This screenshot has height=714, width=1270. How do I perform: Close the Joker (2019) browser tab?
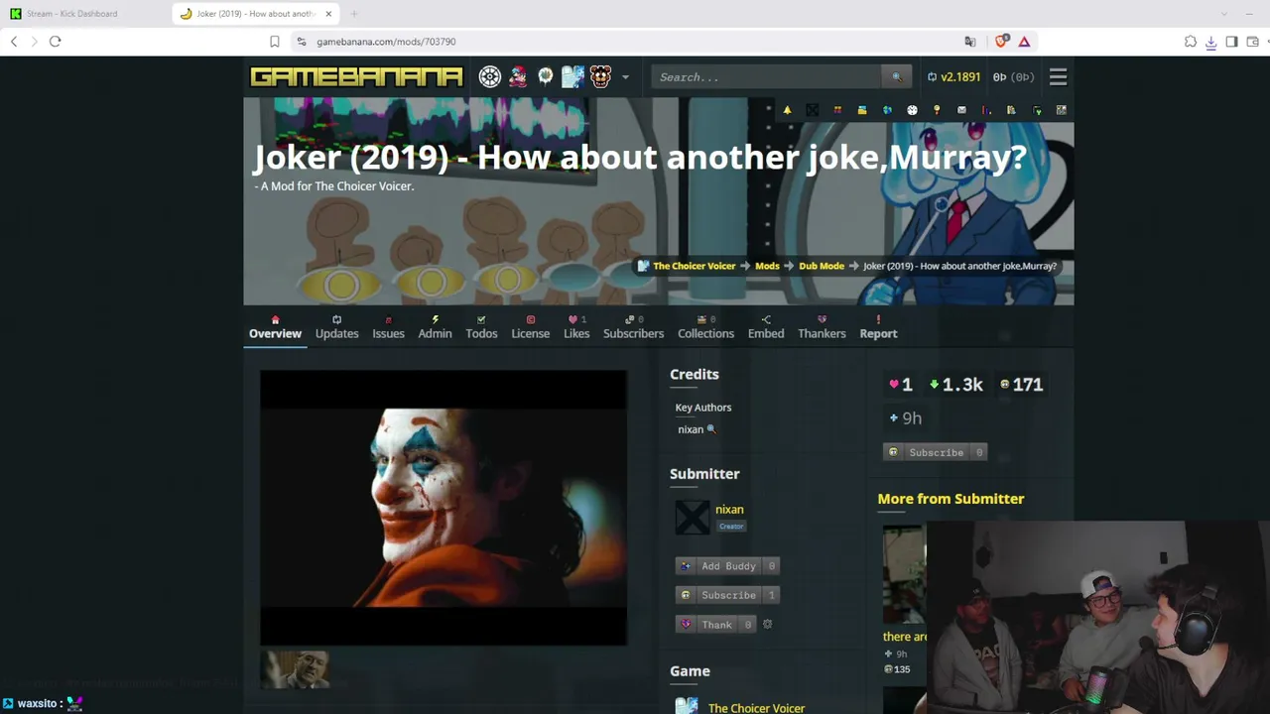328,14
